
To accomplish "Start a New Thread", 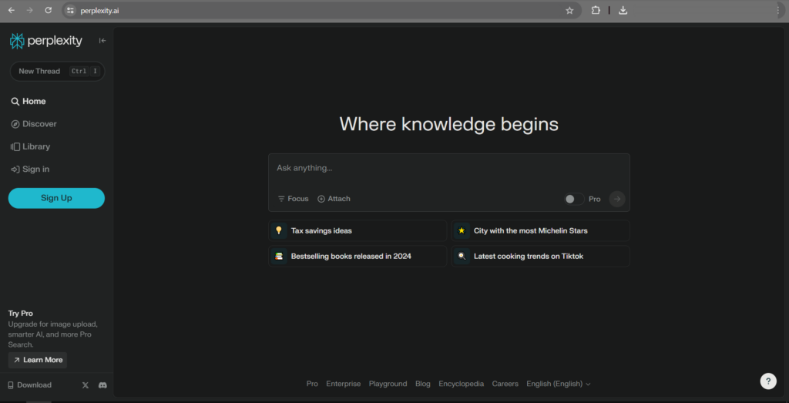I will coord(57,71).
